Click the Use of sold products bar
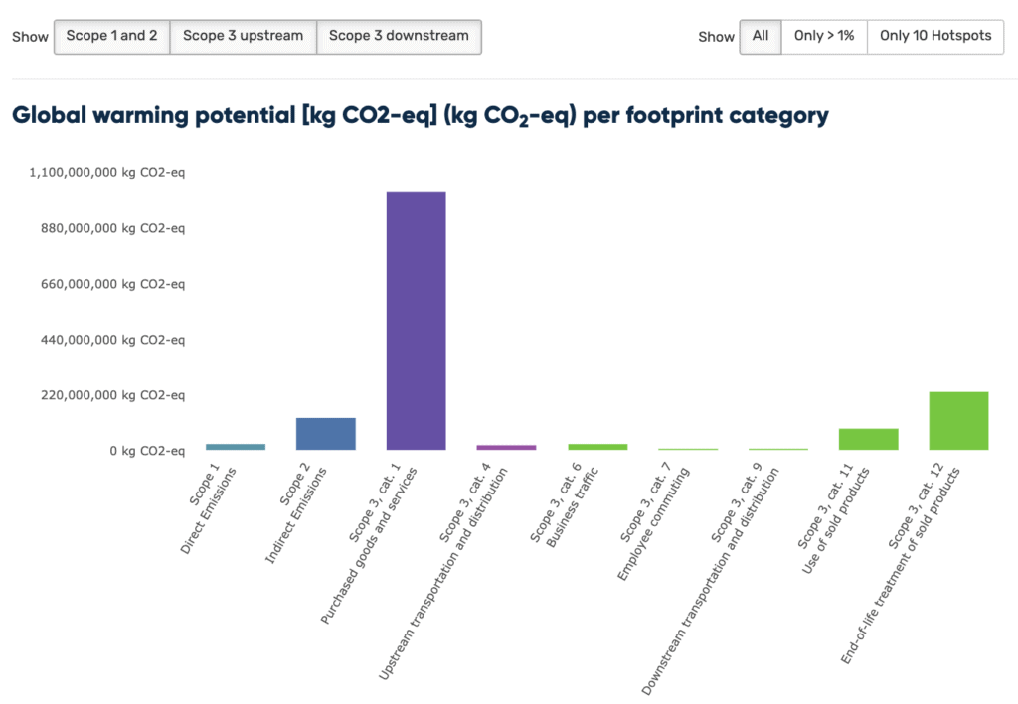The width and height of the screenshot is (1018, 704). point(869,439)
